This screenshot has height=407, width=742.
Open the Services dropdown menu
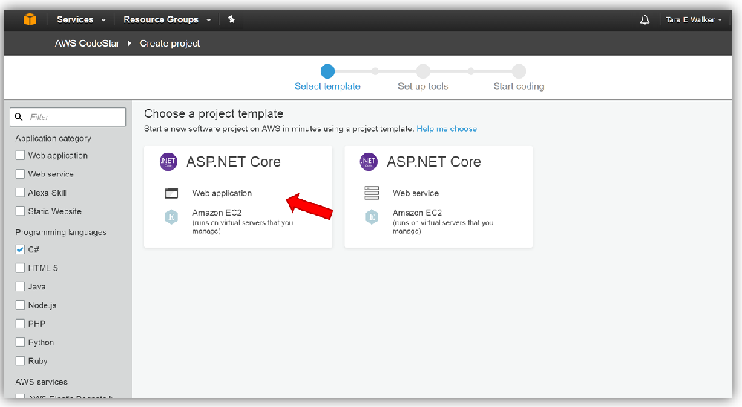click(82, 19)
